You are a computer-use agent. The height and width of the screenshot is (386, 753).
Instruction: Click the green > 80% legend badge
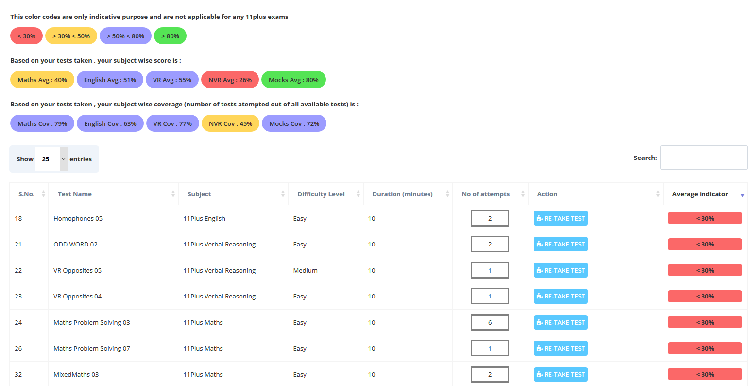(170, 36)
